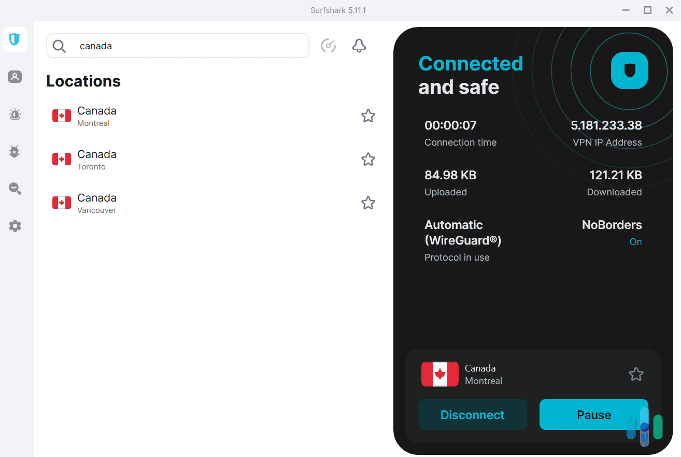This screenshot has height=457, width=681.
Task: Pause the VPN connection
Action: [593, 415]
